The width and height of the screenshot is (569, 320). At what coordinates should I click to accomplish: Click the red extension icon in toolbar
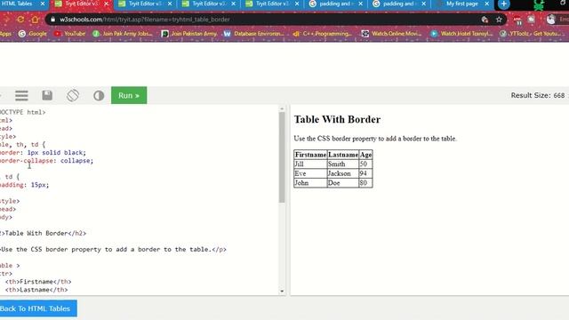[517, 20]
